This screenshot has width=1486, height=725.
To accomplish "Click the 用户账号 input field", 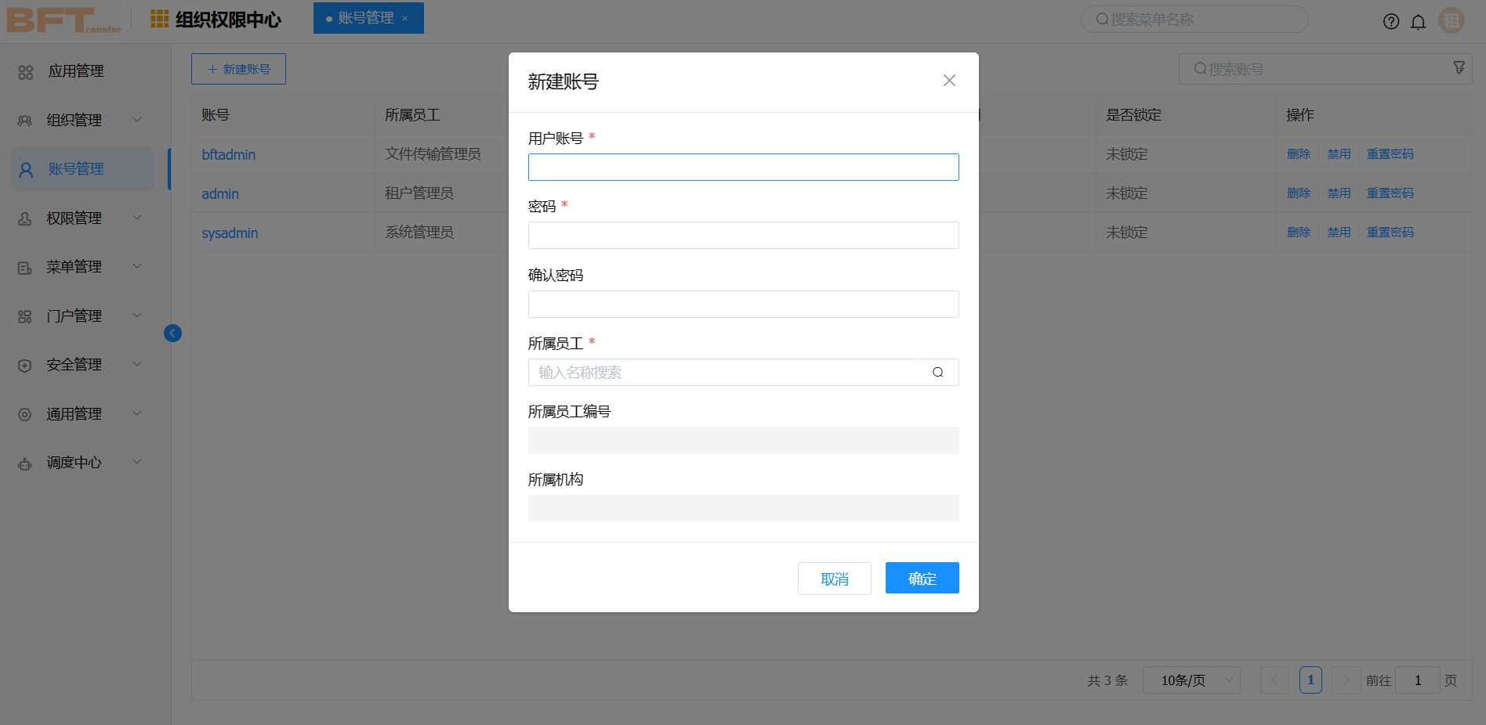I will (743, 167).
